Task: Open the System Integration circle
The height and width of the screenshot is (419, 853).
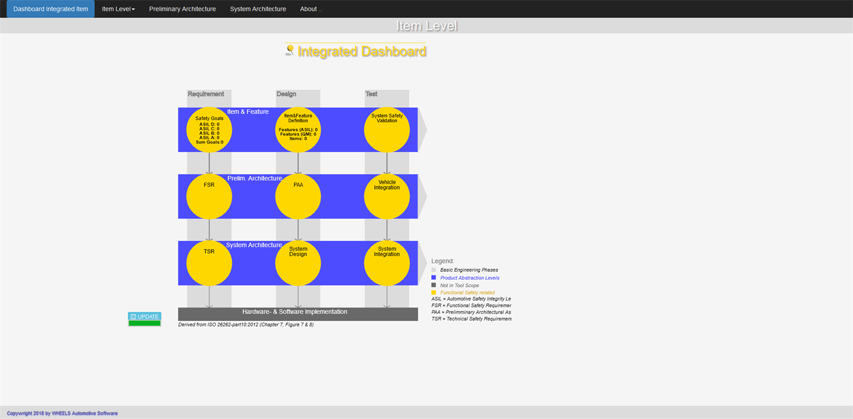Action: point(387,263)
